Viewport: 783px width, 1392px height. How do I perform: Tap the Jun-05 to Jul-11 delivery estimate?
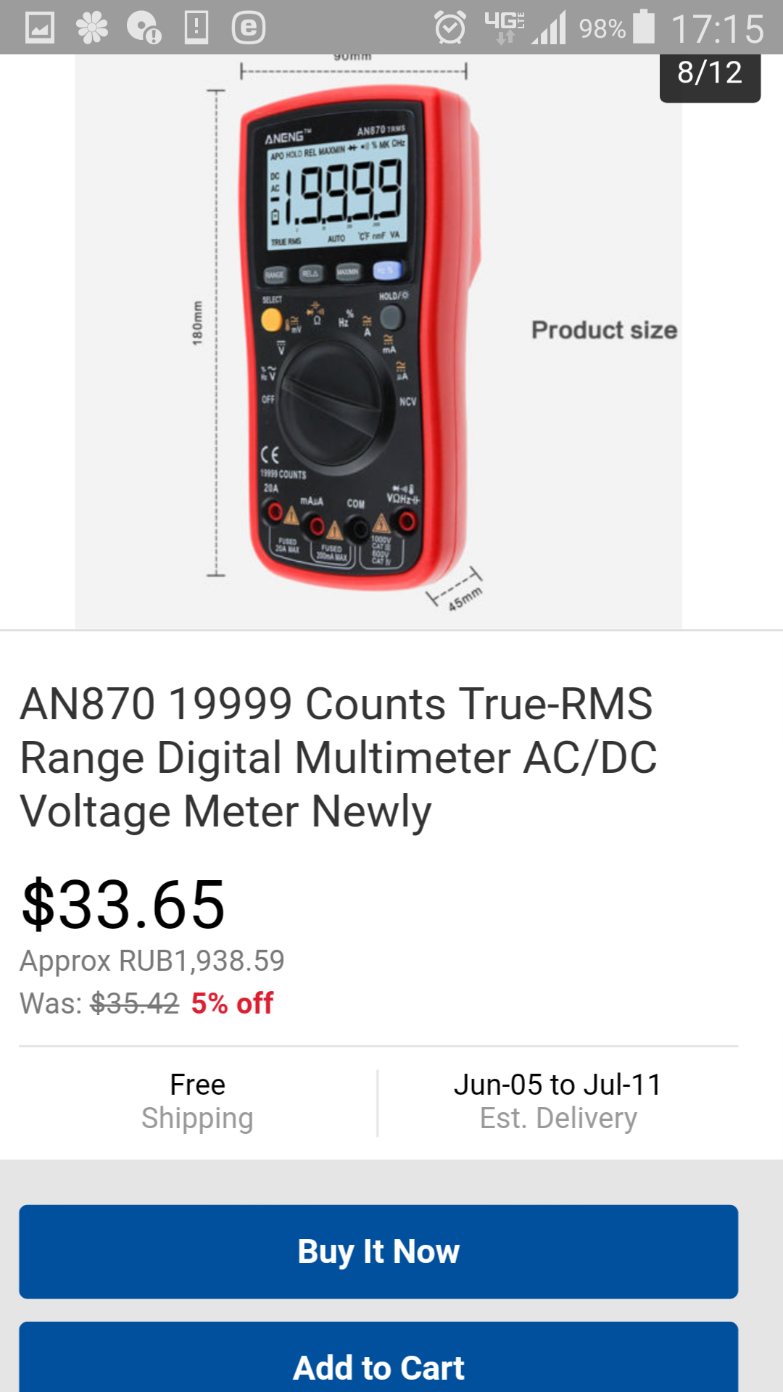(x=558, y=1101)
